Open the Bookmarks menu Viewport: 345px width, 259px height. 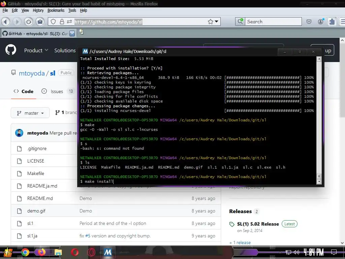tap(56, 10)
